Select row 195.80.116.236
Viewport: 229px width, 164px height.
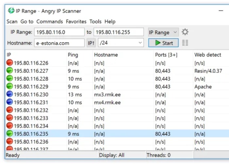[x=117, y=142]
